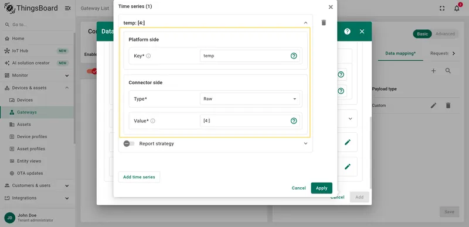Image resolution: width=469 pixels, height=227 pixels.
Task: Close the Data mapping dialog
Action: coord(362,32)
